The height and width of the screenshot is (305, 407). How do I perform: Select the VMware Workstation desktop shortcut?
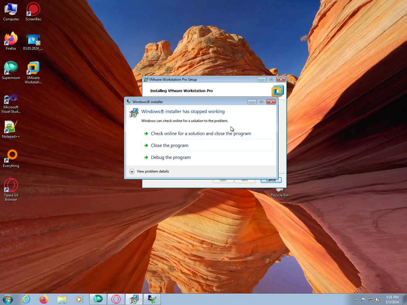33,73
